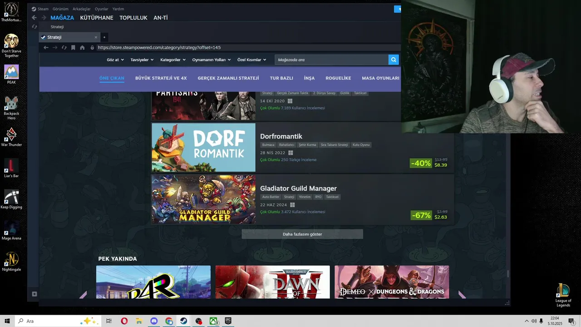Open the Kategoriler dropdown

173,59
